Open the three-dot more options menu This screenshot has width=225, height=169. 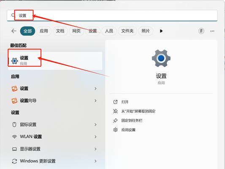[x=212, y=31]
